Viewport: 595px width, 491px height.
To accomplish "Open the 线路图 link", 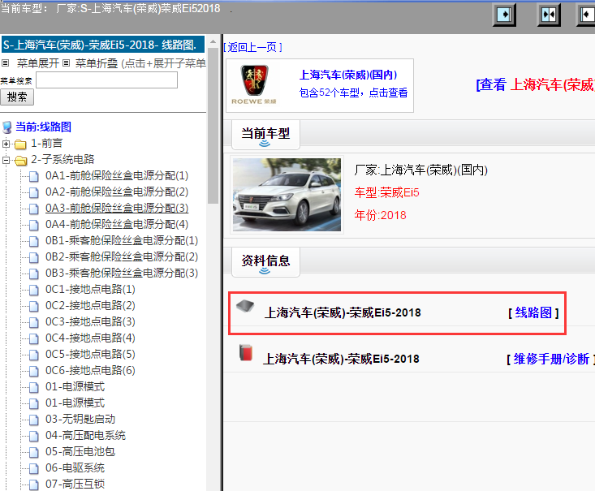I will [x=533, y=312].
